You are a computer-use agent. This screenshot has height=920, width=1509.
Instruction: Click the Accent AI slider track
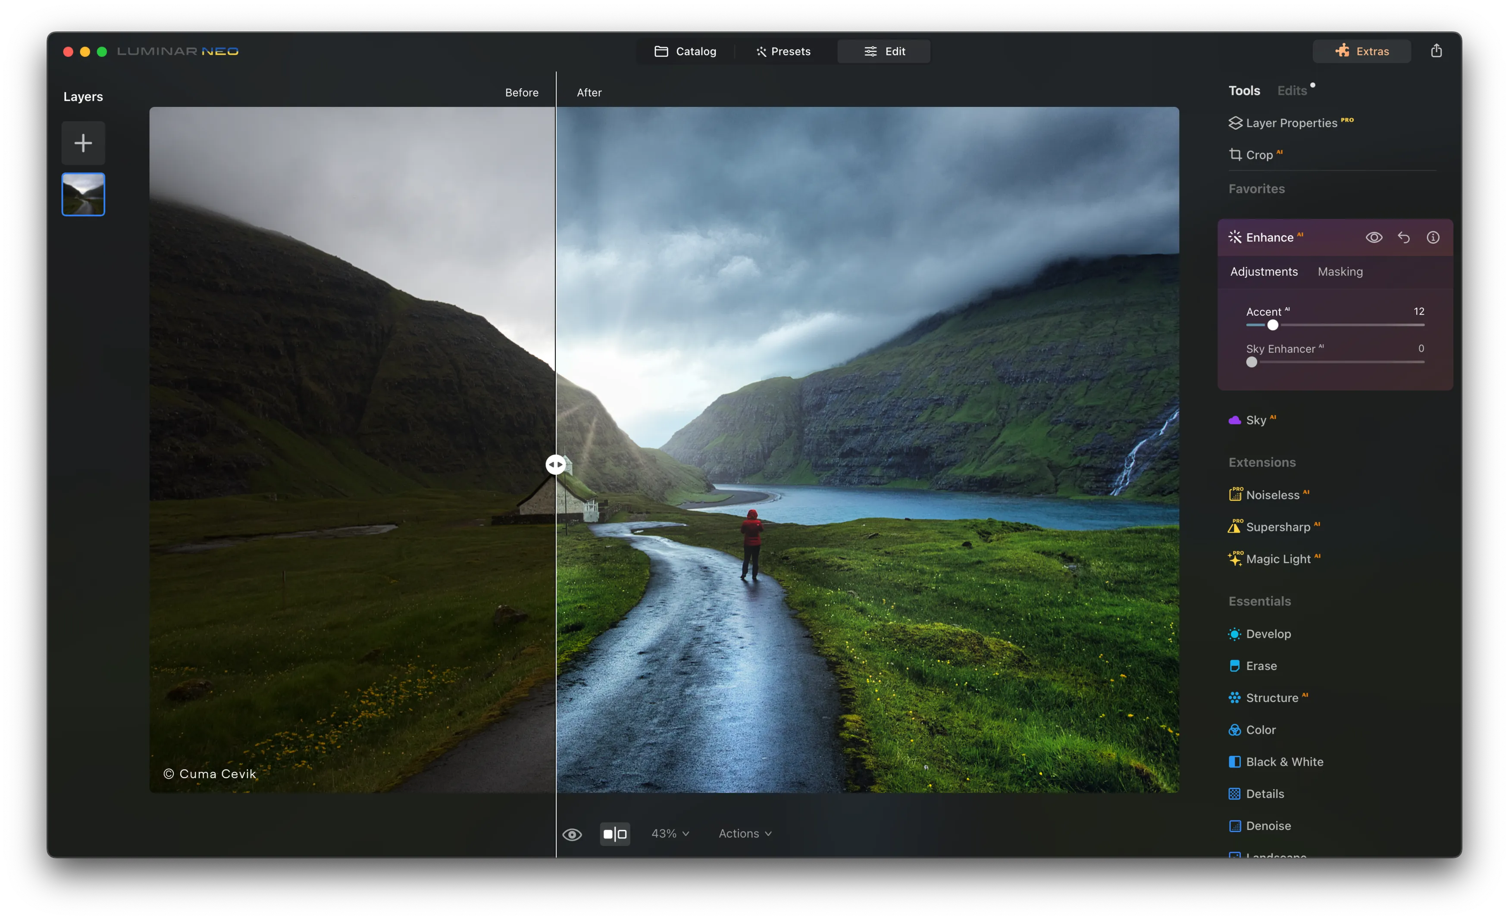tap(1347, 325)
